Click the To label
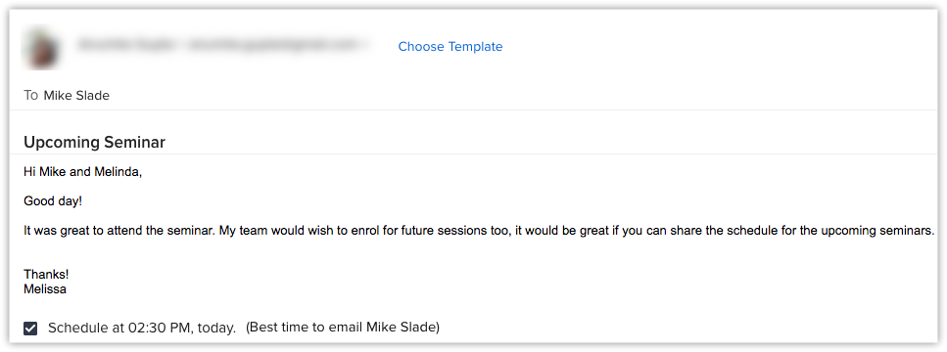This screenshot has width=947, height=352. click(30, 95)
